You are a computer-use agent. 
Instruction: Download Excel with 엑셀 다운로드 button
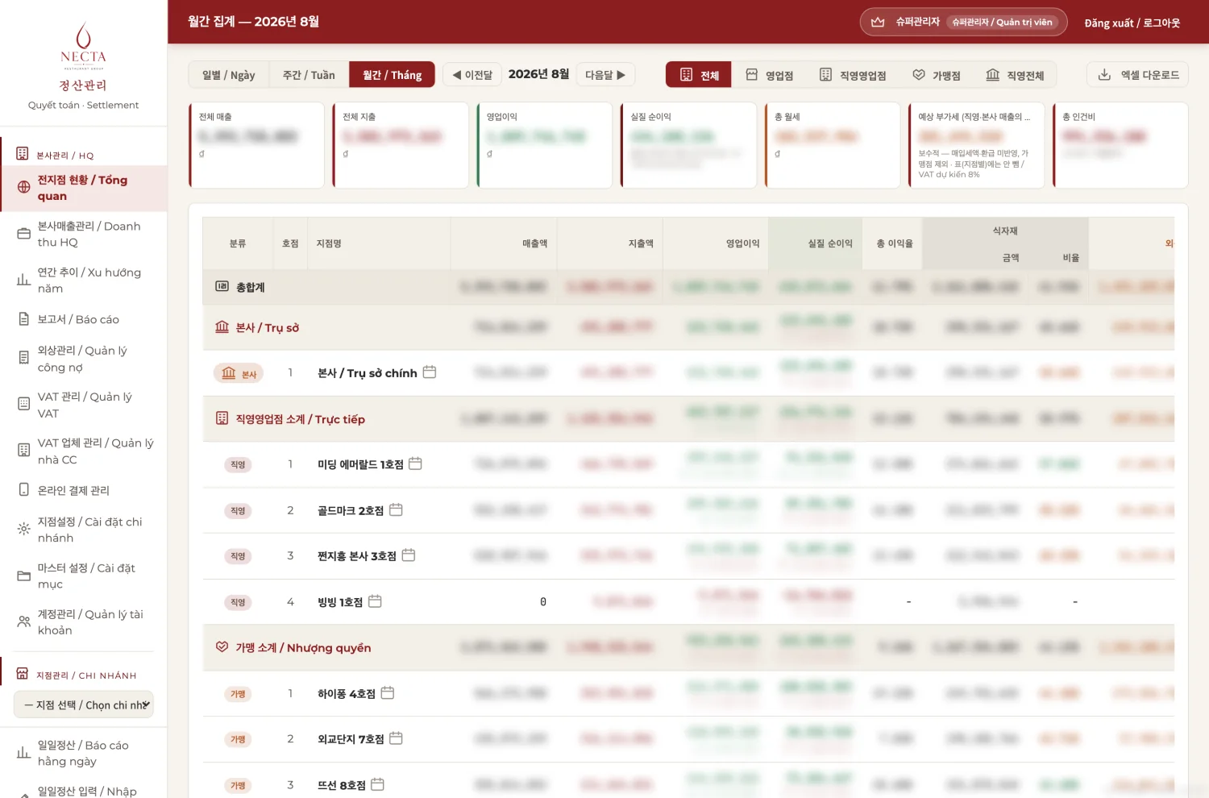1137,75
